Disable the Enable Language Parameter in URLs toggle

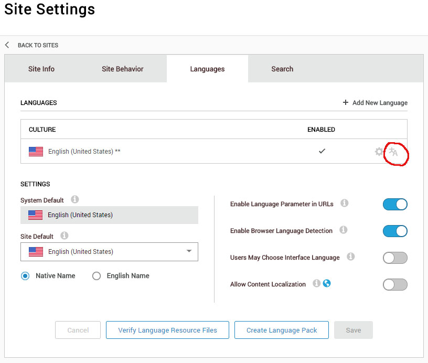tap(395, 205)
